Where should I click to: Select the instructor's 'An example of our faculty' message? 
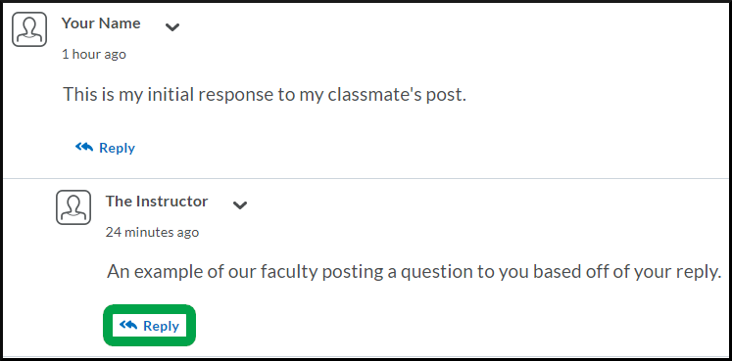click(415, 272)
